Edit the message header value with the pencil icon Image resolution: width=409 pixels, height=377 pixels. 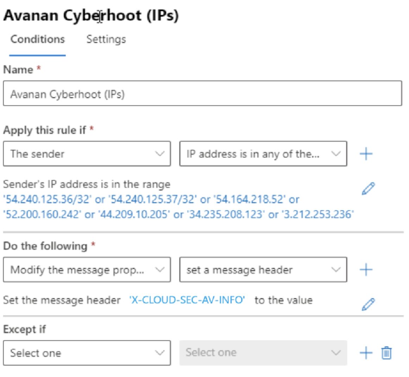(368, 303)
